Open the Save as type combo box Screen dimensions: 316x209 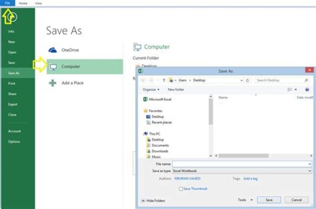(x=242, y=171)
